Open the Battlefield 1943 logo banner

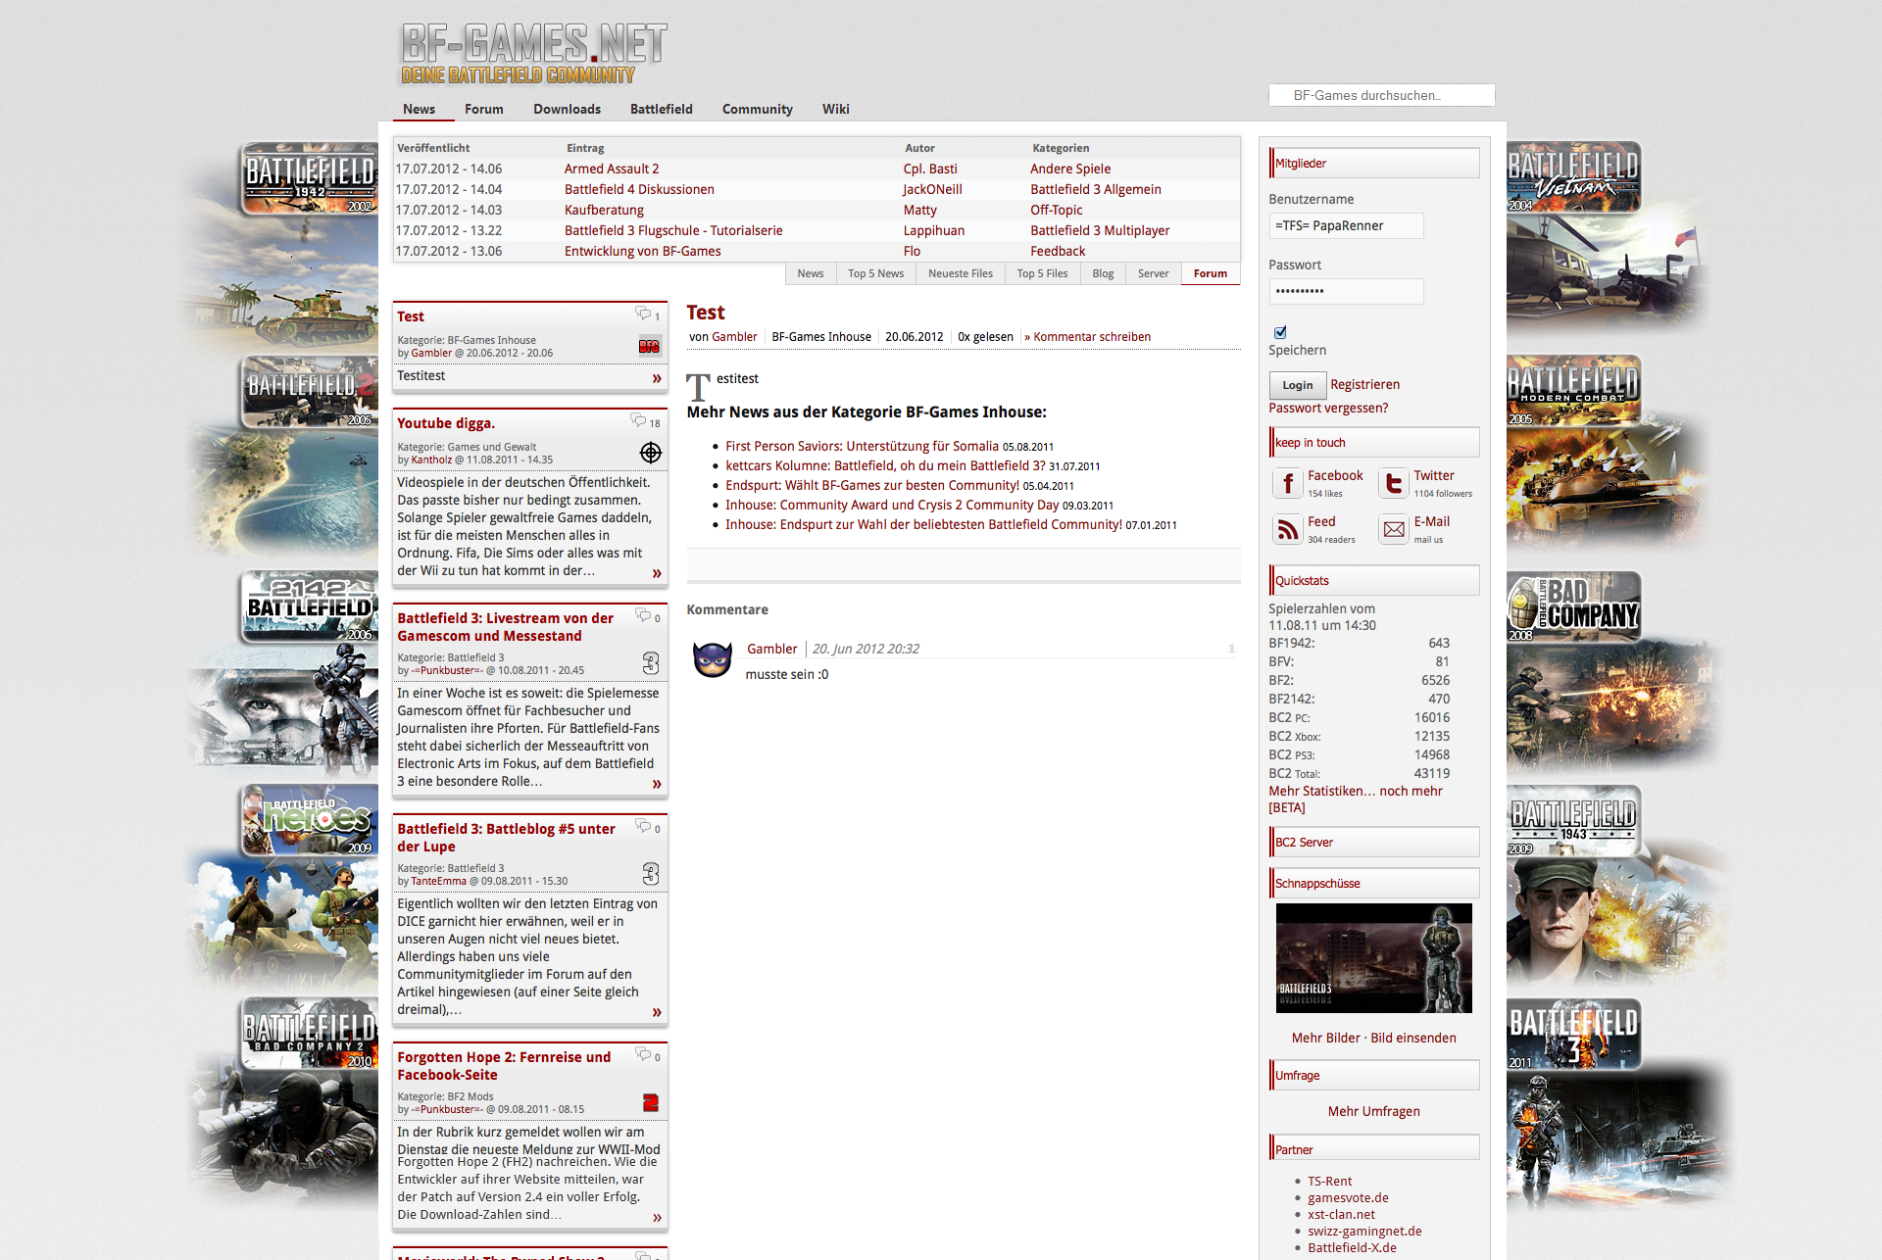[1574, 820]
